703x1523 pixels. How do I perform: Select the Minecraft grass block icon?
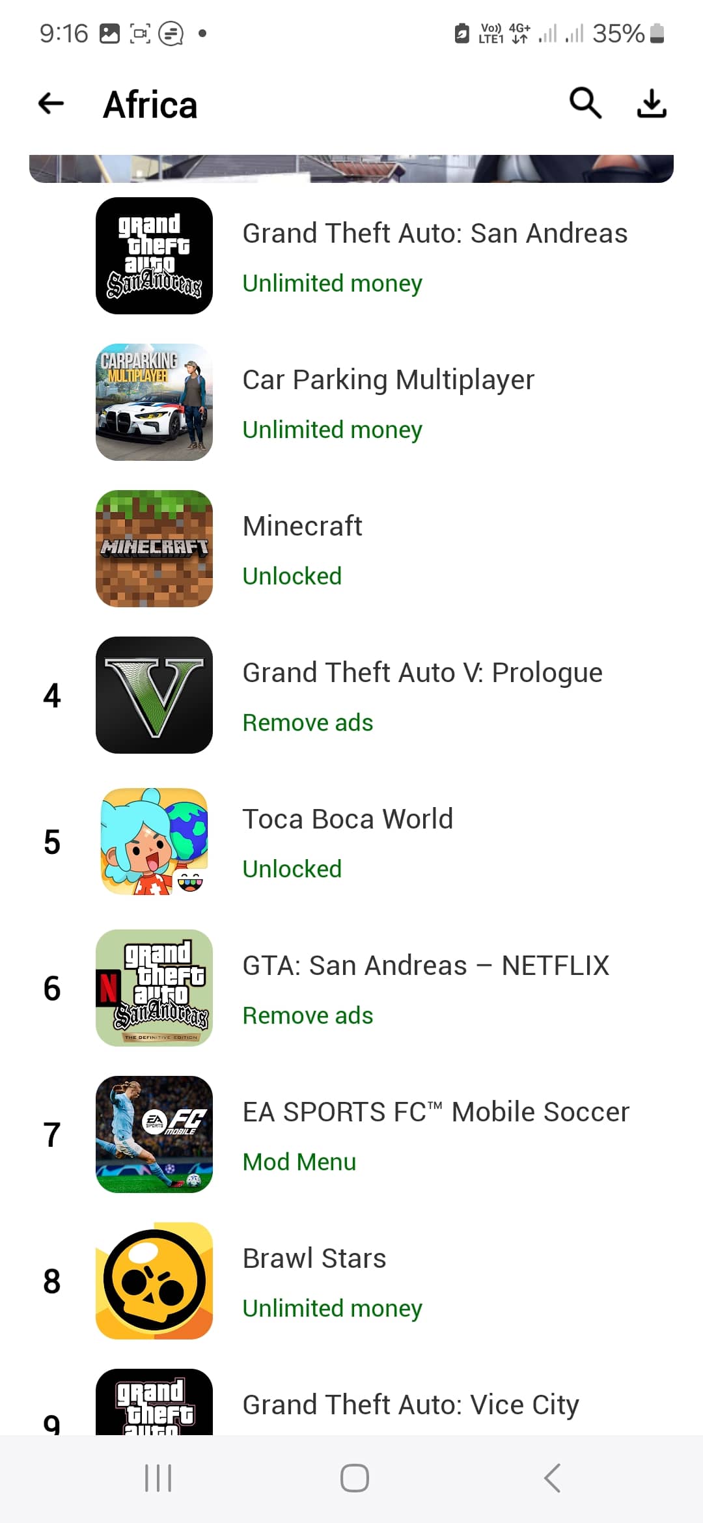pos(154,549)
